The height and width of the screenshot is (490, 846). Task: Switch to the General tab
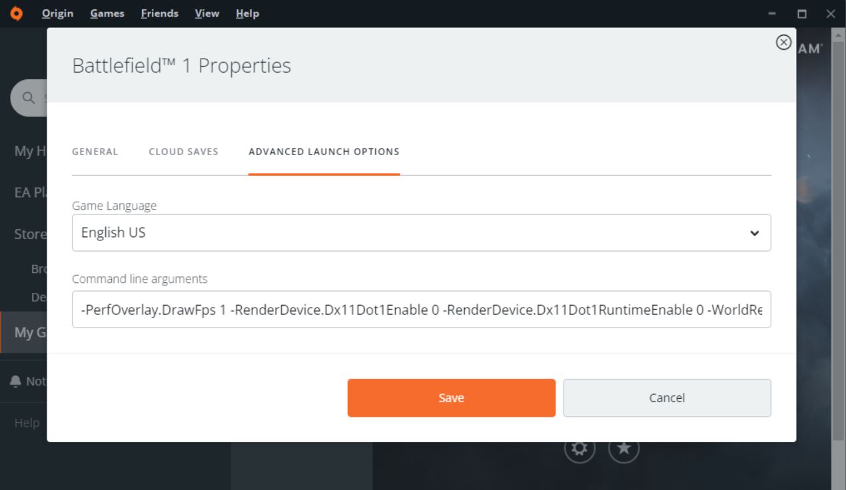coord(95,151)
